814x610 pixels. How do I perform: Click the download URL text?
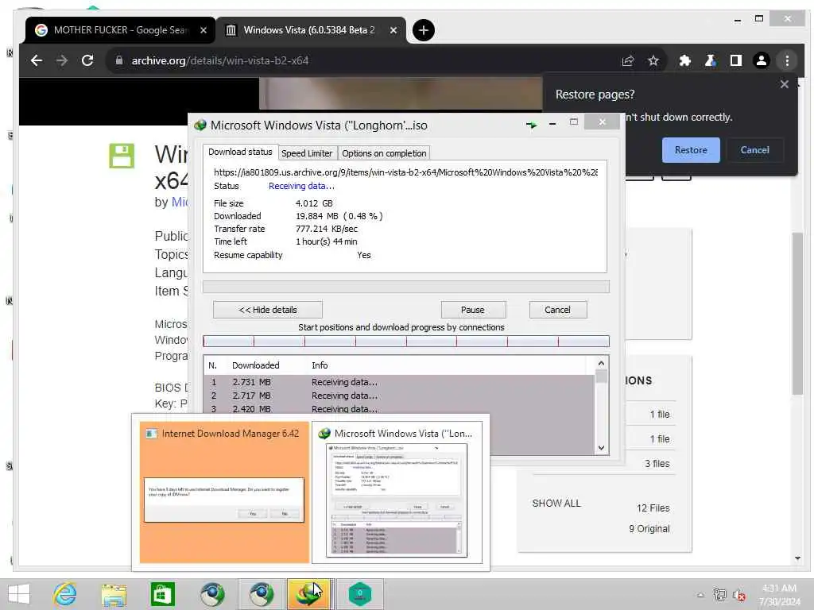405,172
